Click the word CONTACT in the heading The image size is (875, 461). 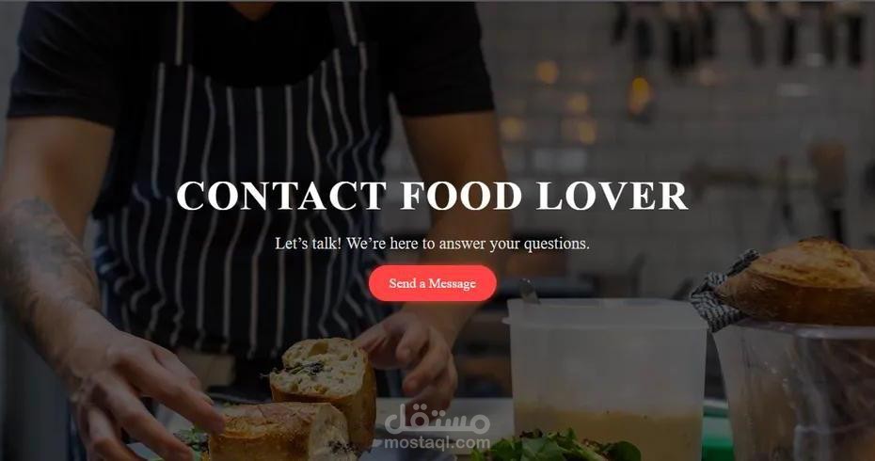(x=281, y=197)
